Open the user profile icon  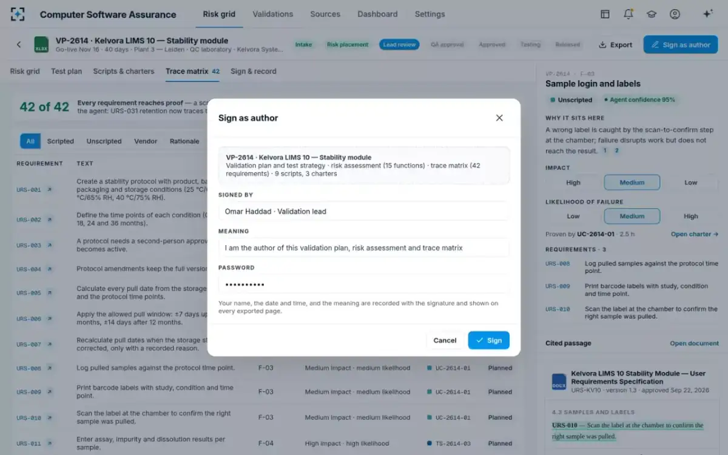point(675,14)
